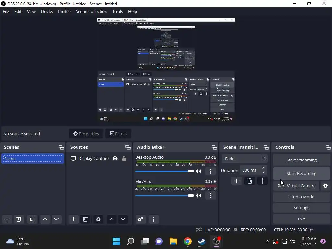Open Audio Mixer bottom options menu

click(x=154, y=219)
